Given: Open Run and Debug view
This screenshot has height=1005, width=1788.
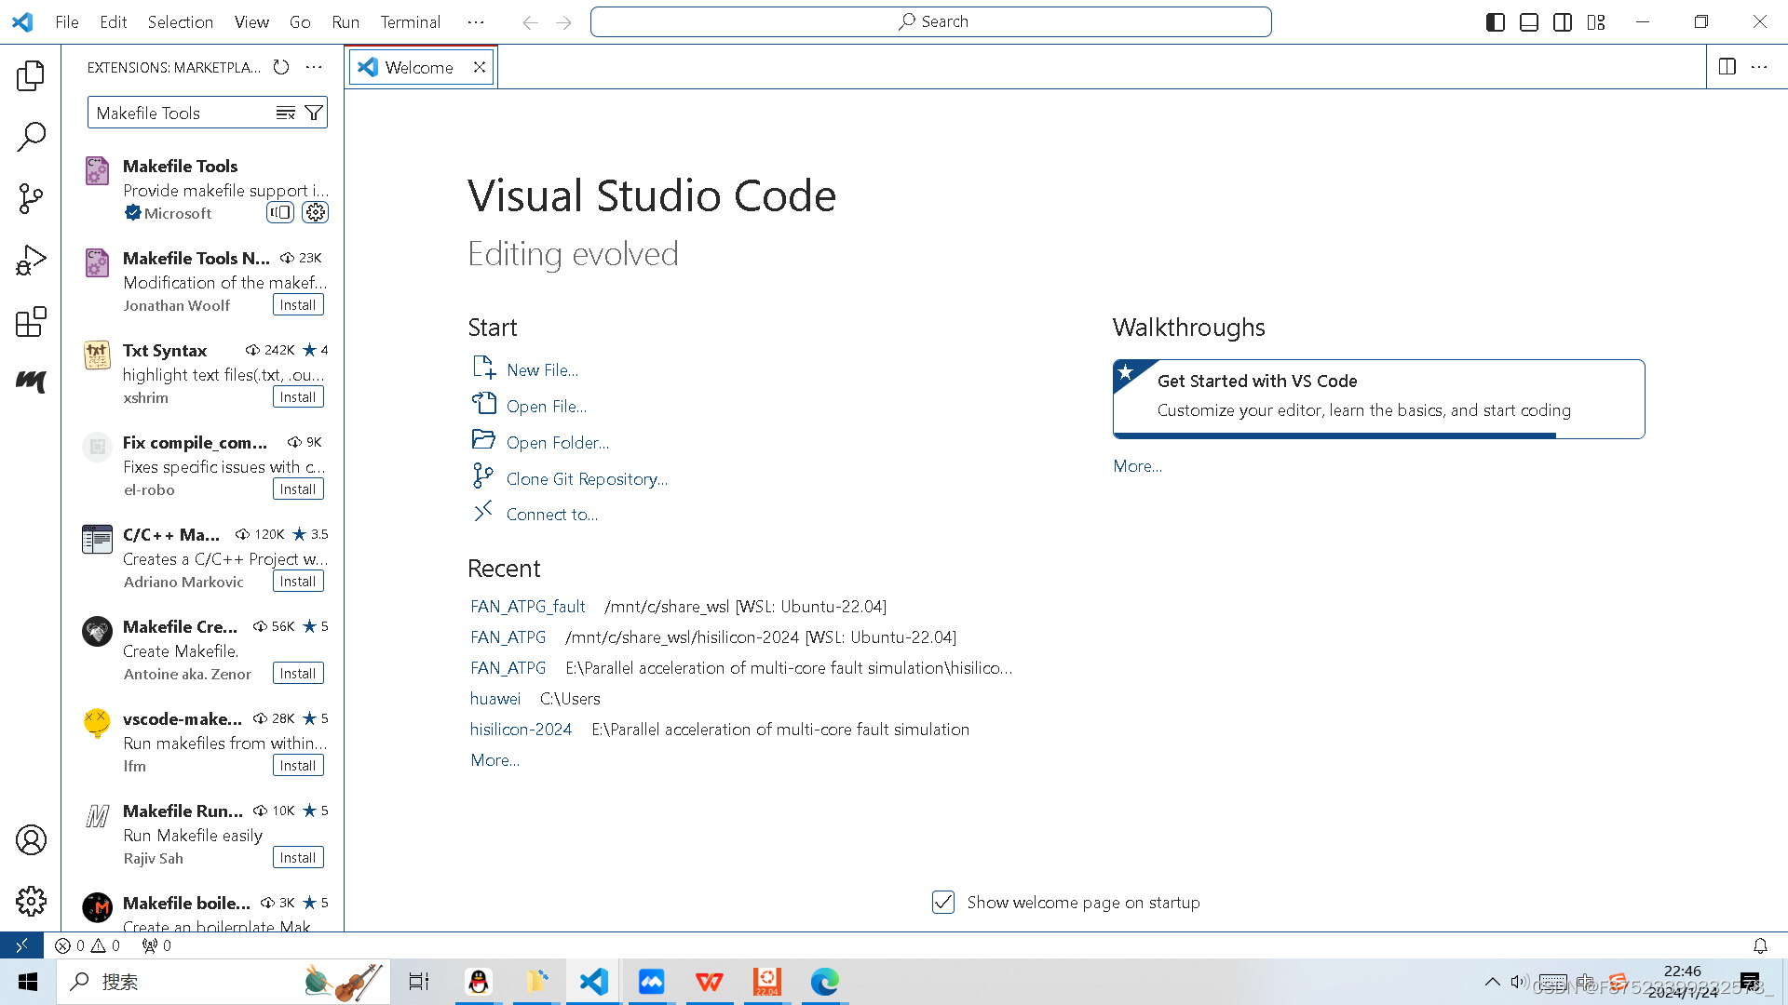Looking at the screenshot, I should pos(31,261).
